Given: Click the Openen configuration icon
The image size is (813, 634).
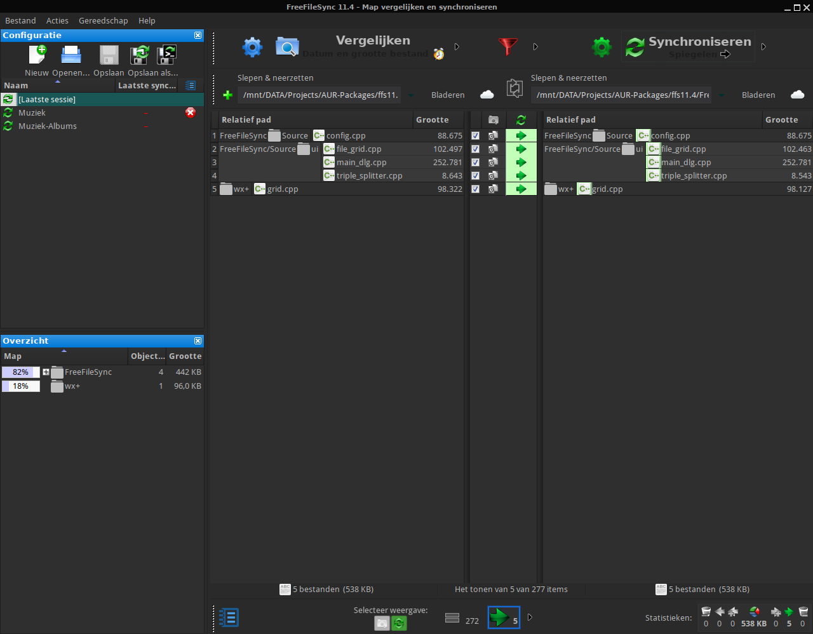Looking at the screenshot, I should coord(71,55).
